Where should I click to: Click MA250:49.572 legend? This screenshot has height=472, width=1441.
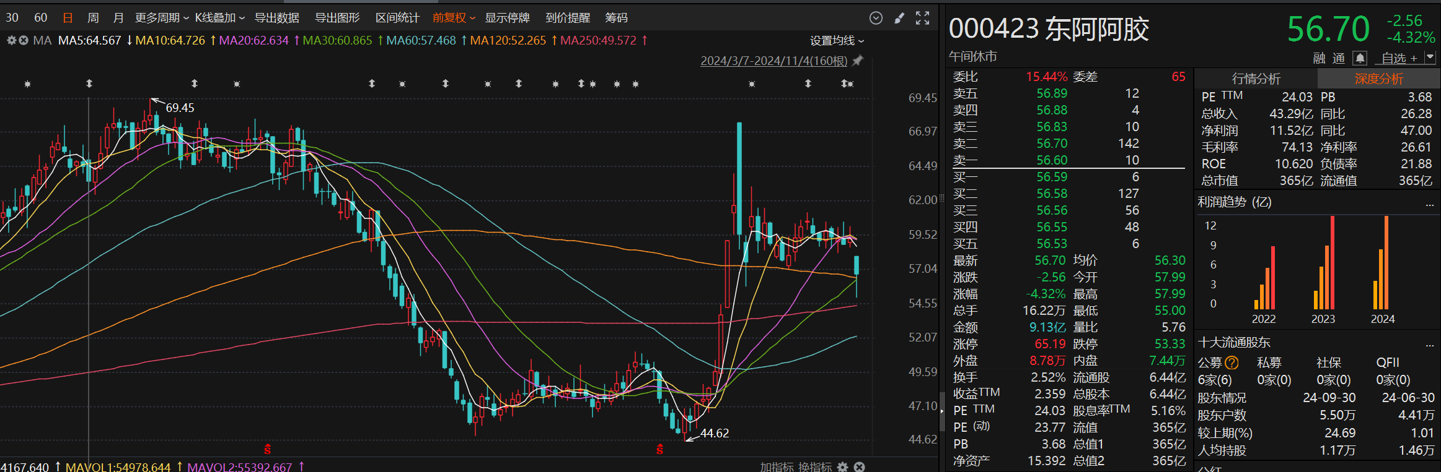[598, 41]
